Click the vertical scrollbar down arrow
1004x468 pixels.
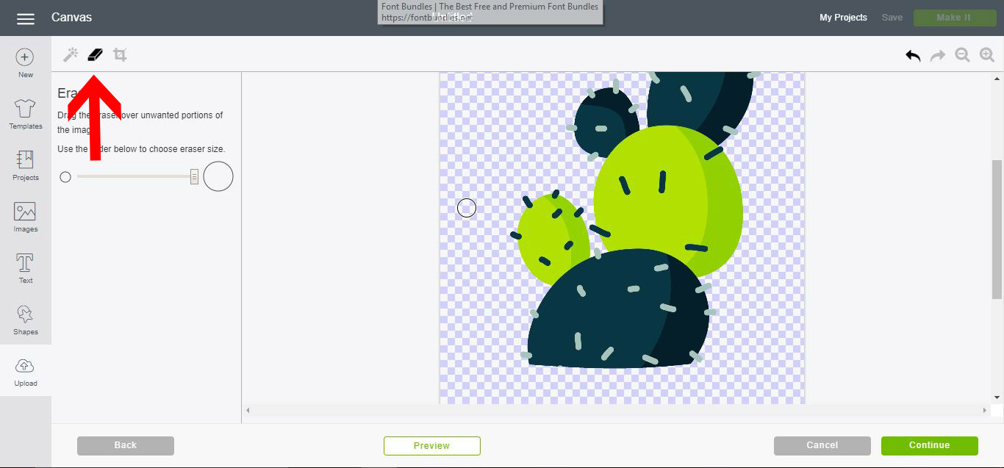pos(997,397)
